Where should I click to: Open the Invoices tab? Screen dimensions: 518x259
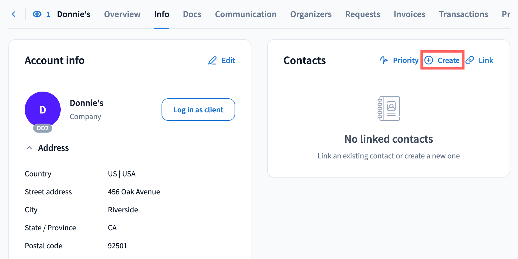pyautogui.click(x=410, y=14)
